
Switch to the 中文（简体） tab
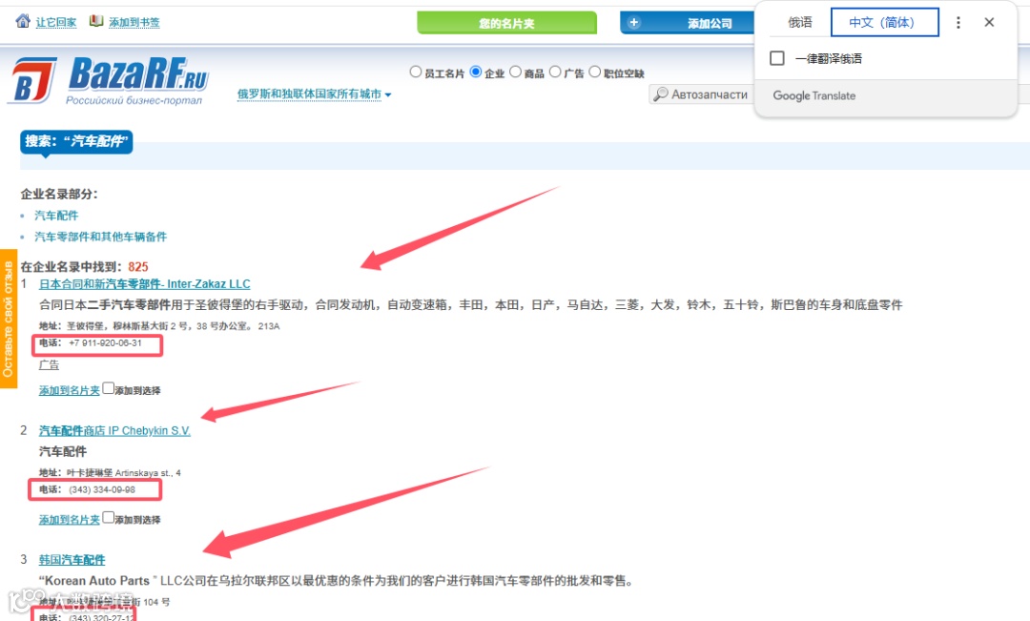[x=884, y=22]
